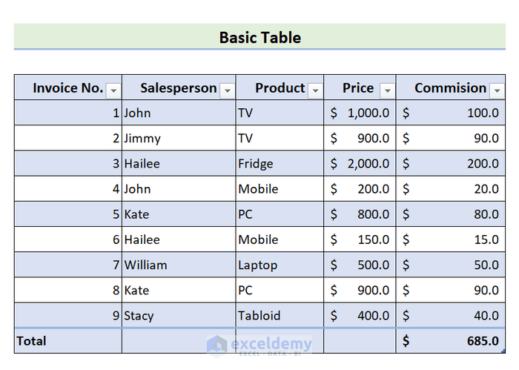Click the Invoice No. header cell

67,88
